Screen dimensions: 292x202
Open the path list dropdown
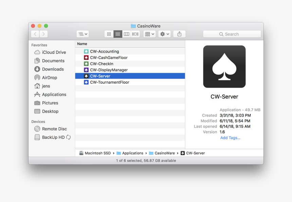83,34
